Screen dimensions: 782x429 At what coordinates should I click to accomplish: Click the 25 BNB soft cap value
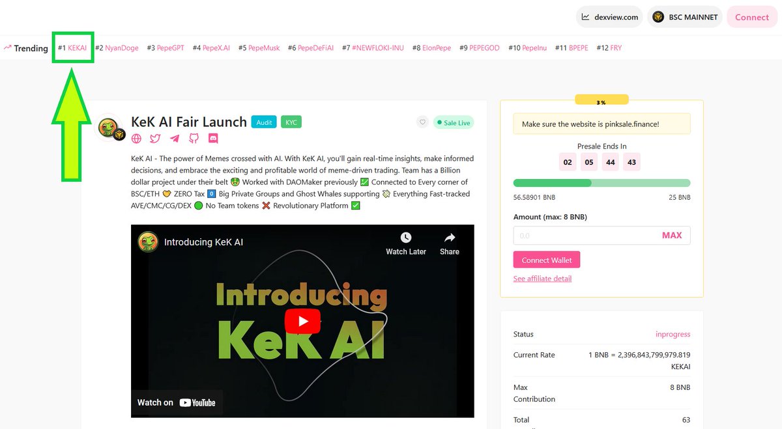pyautogui.click(x=680, y=197)
